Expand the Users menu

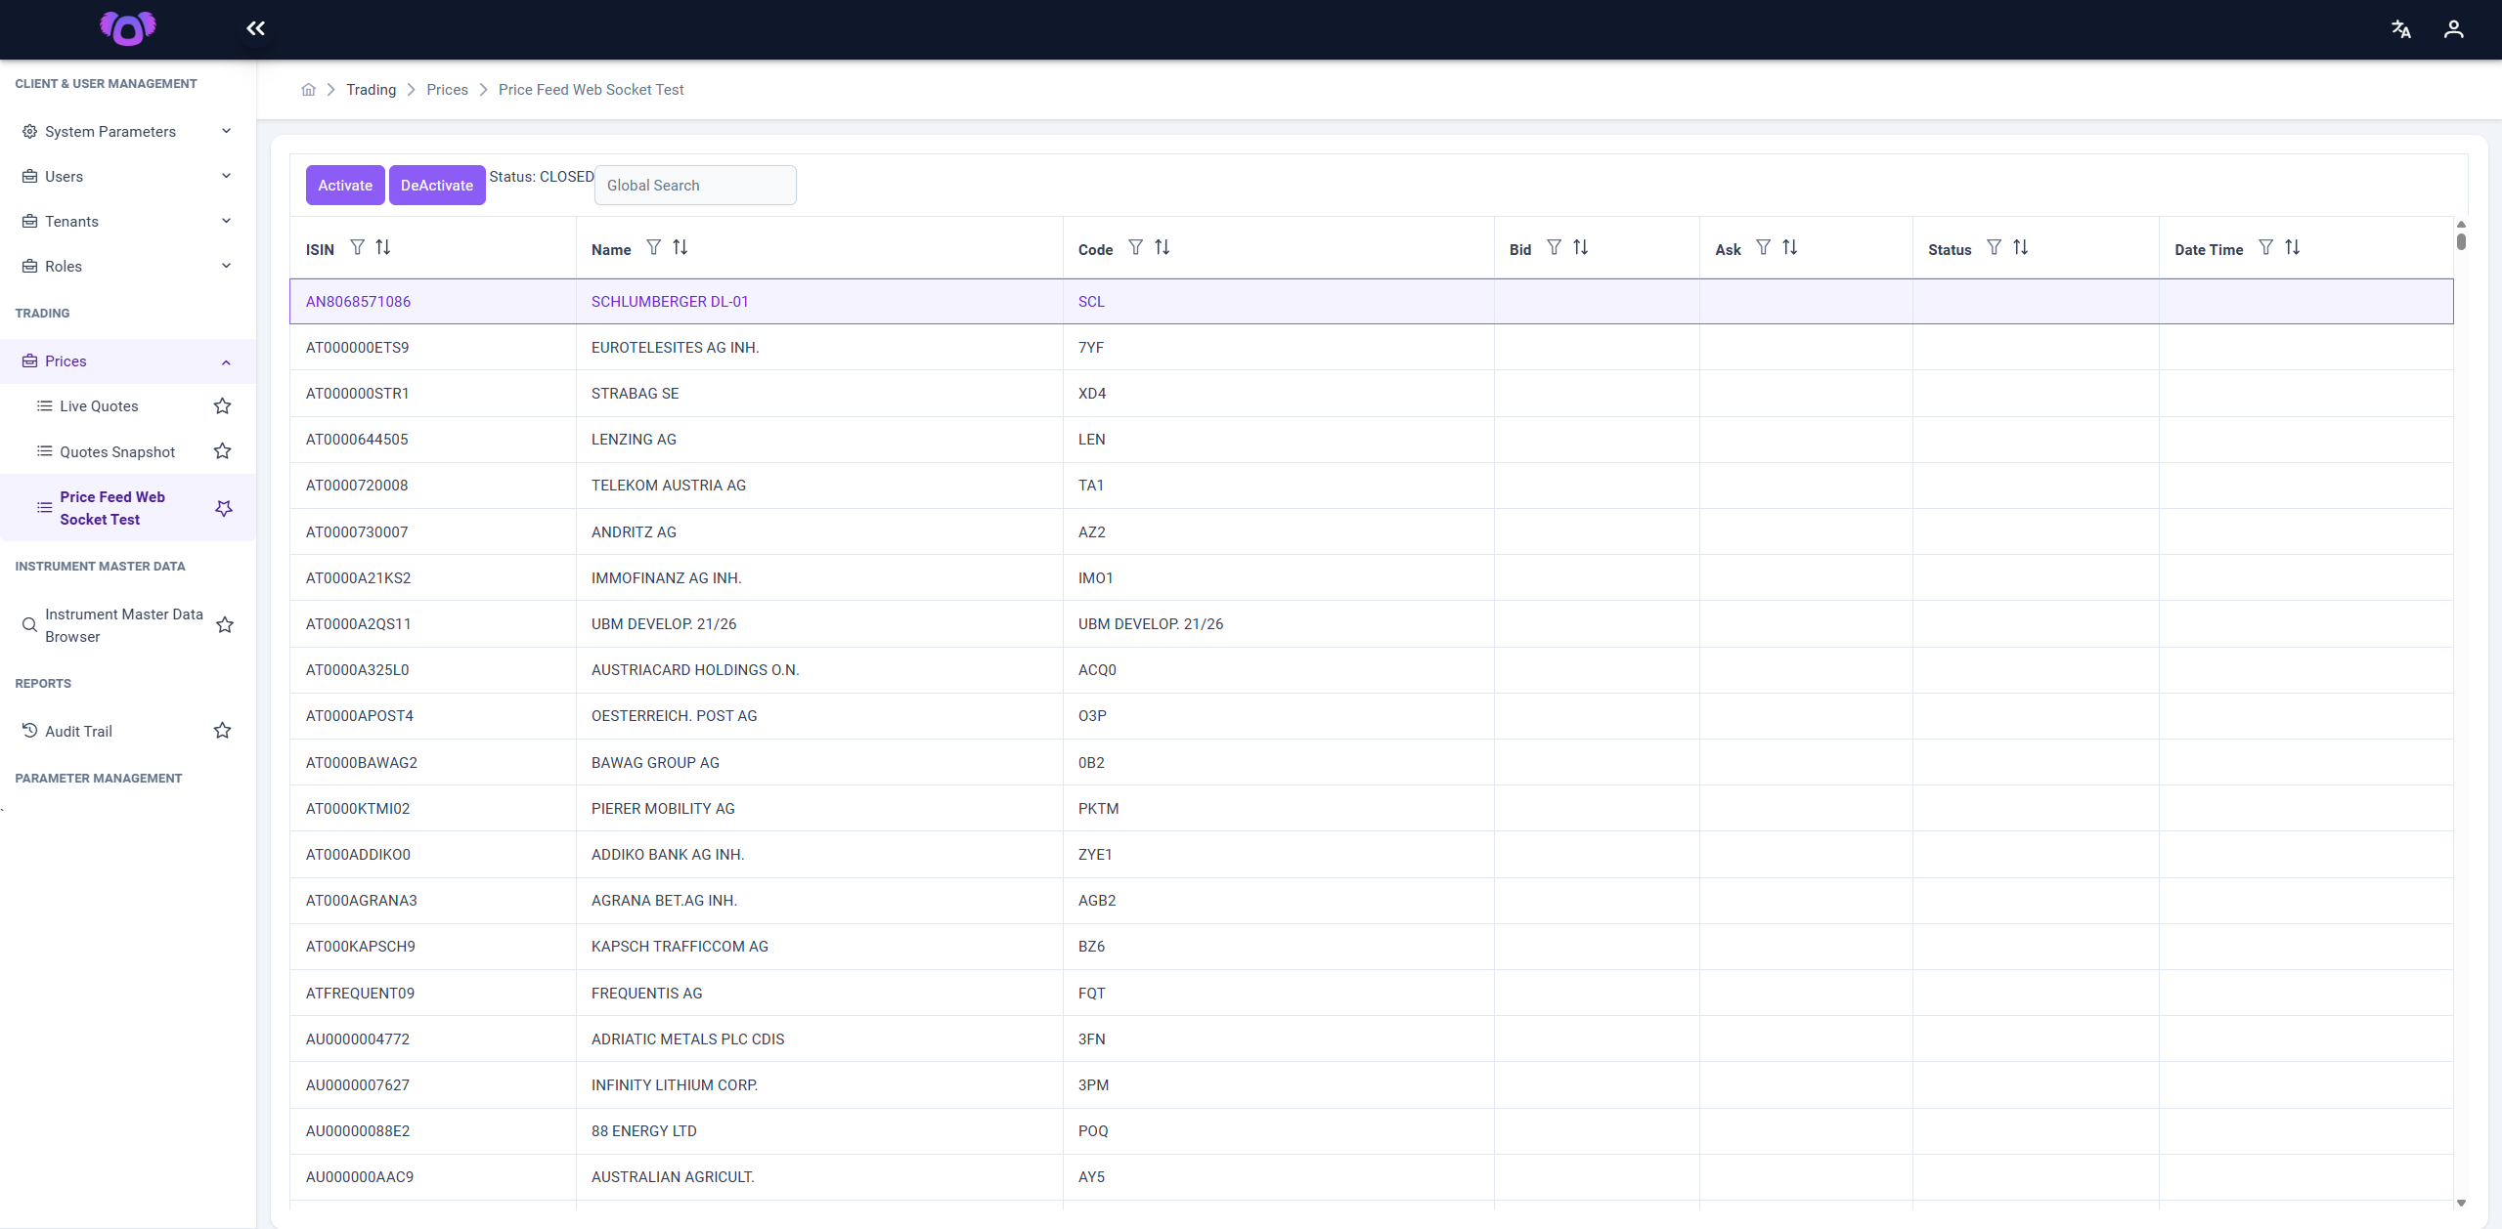[x=128, y=177]
